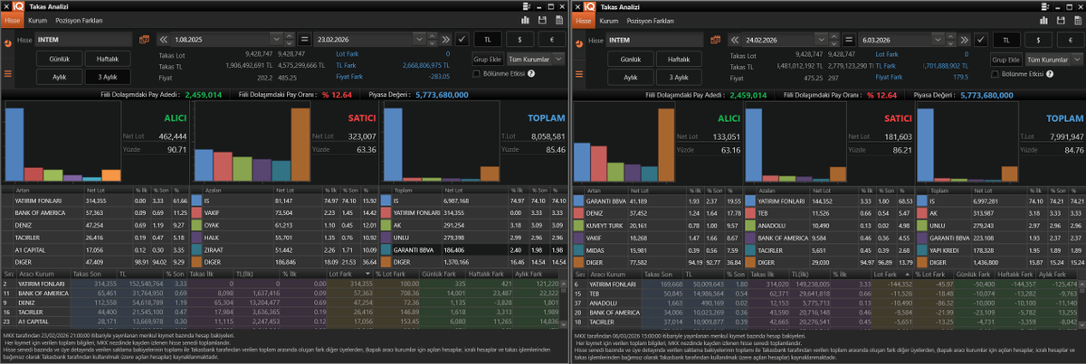The height and width of the screenshot is (364, 1086).
Task: Click Grup Ekle button in left window
Action: coord(487,59)
